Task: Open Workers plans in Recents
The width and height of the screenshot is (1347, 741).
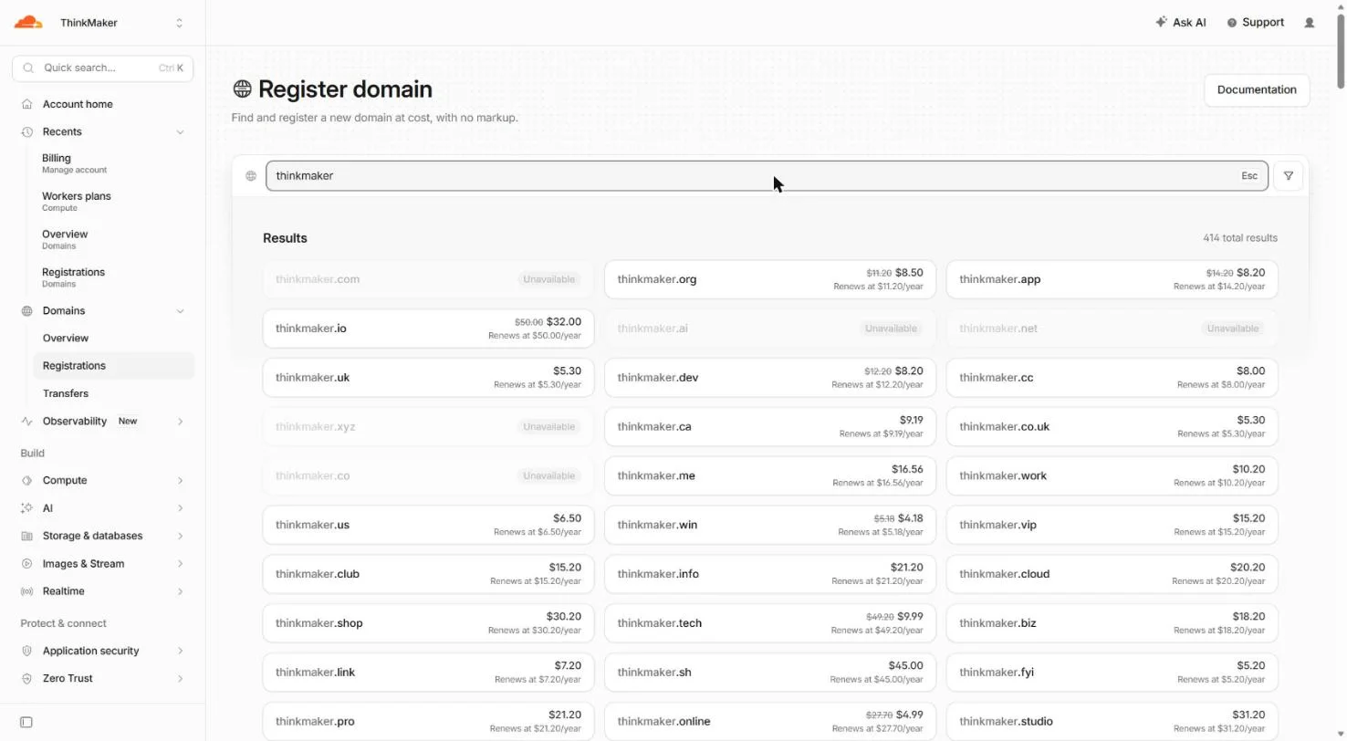Action: (113, 201)
